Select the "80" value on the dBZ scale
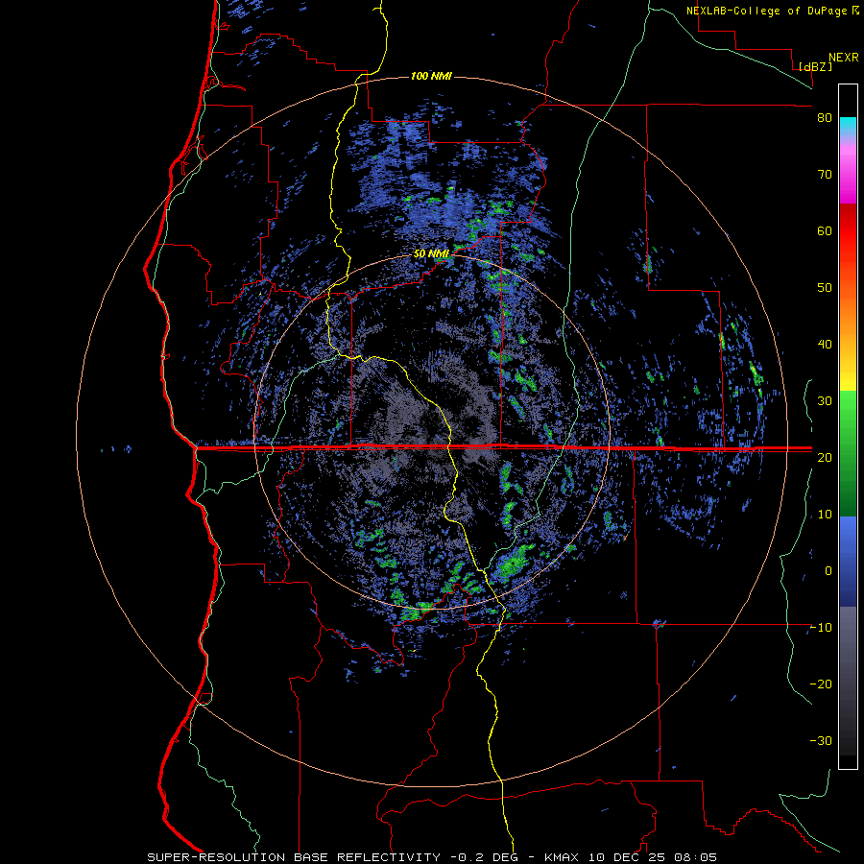864x864 pixels. pyautogui.click(x=825, y=118)
